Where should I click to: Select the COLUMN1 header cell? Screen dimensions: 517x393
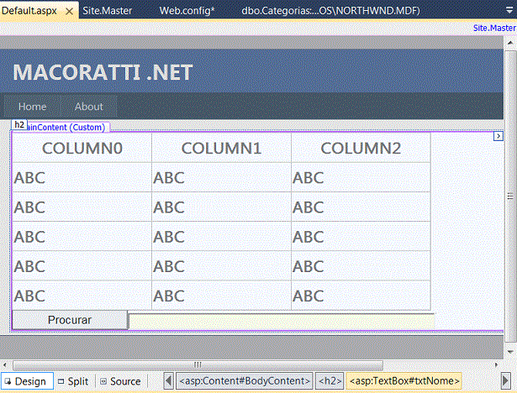(x=221, y=148)
